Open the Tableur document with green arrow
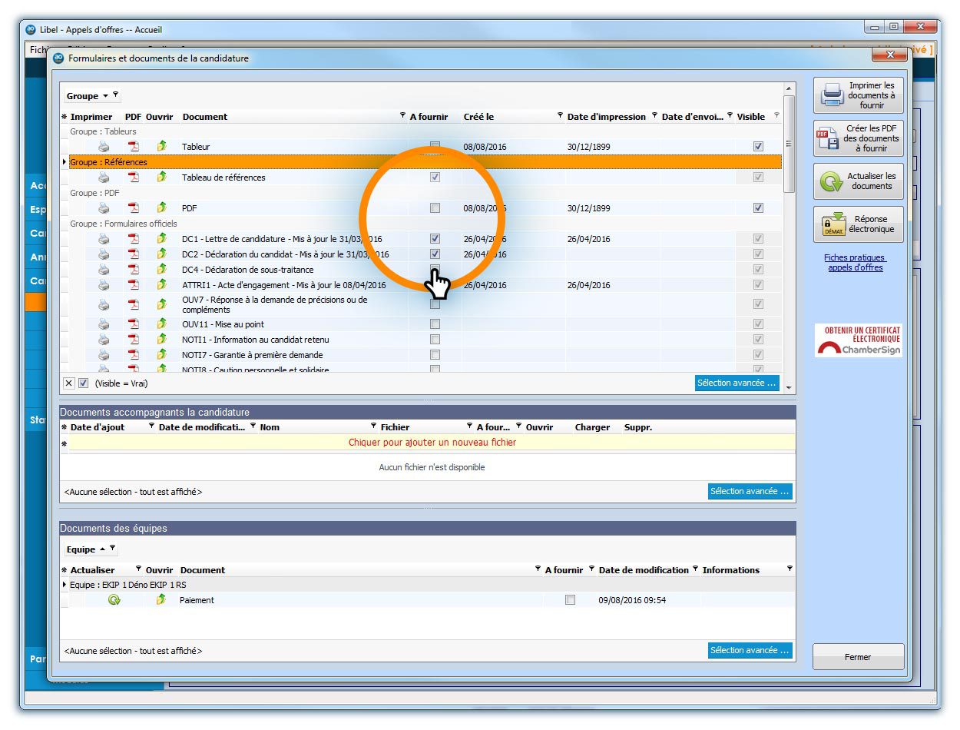960x730 pixels. tap(161, 147)
